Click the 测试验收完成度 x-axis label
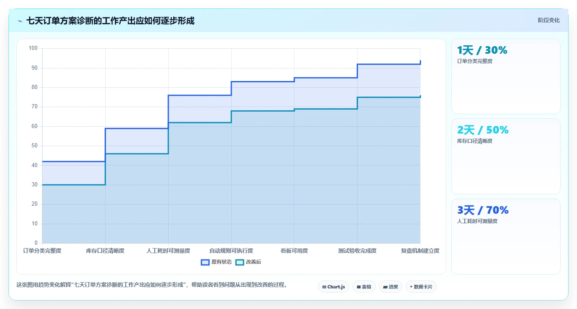Screen dimensions: 577x309 [x=357, y=251]
